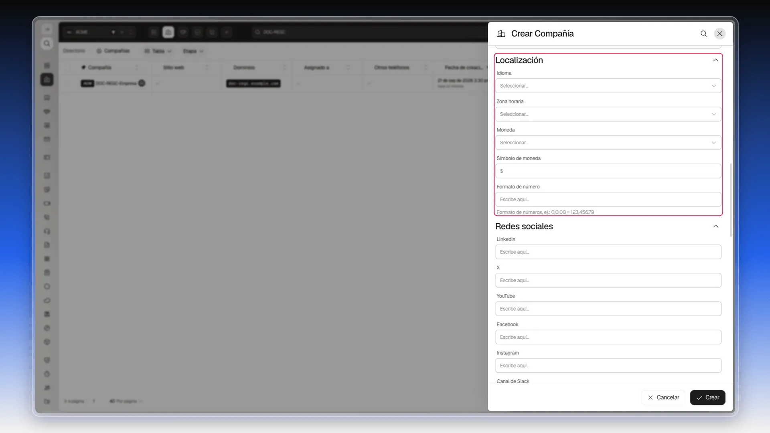Select the highlighted companies sidebar icon
This screenshot has width=770, height=433.
point(47,79)
